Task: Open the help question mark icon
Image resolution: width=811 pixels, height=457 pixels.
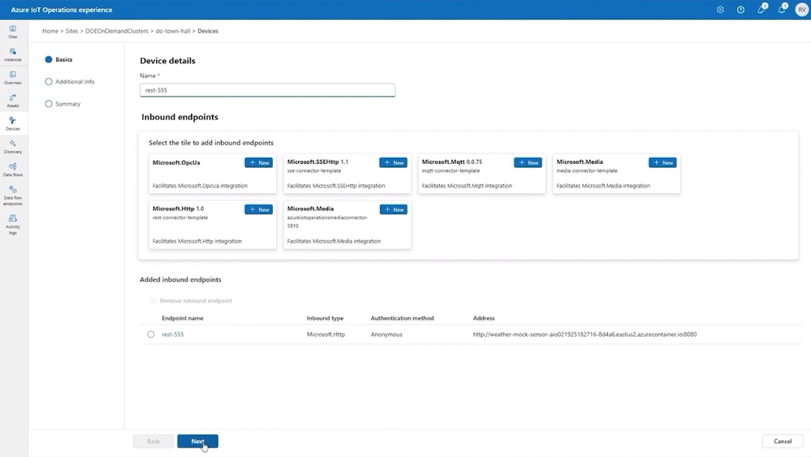Action: [x=740, y=10]
